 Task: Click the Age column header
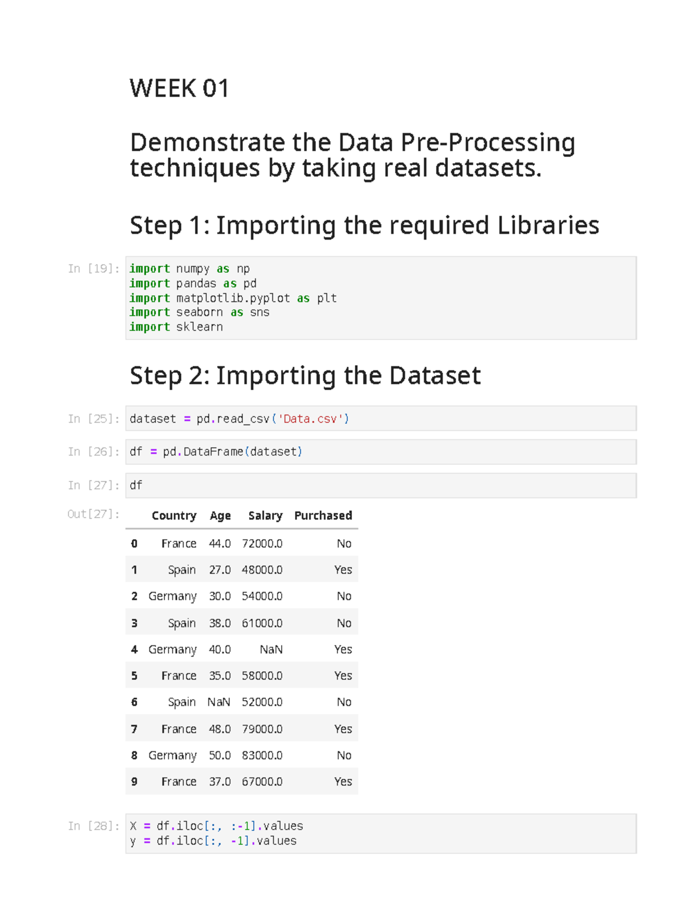tap(220, 516)
